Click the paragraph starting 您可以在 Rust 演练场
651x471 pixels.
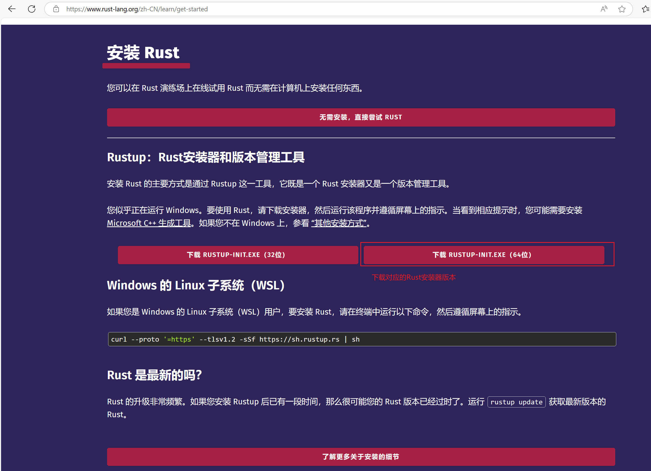point(235,88)
